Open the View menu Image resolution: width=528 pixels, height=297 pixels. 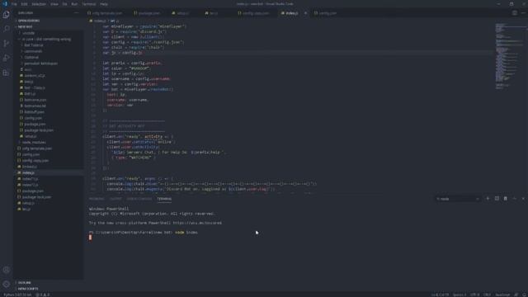[54, 4]
